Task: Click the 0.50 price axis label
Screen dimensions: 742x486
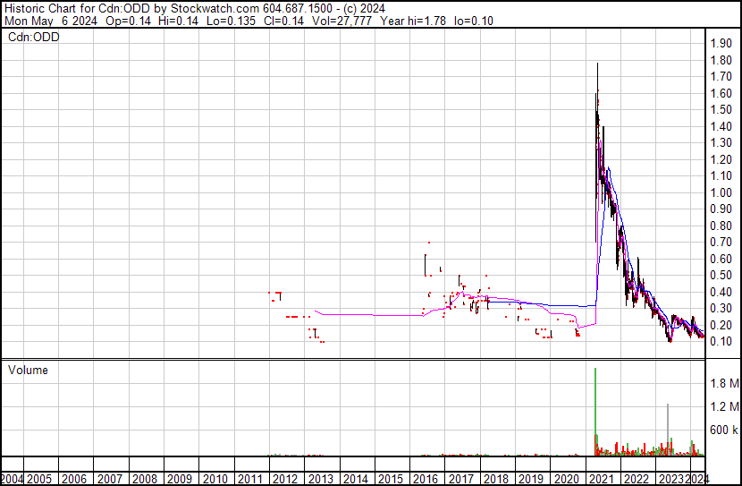Action: click(721, 275)
